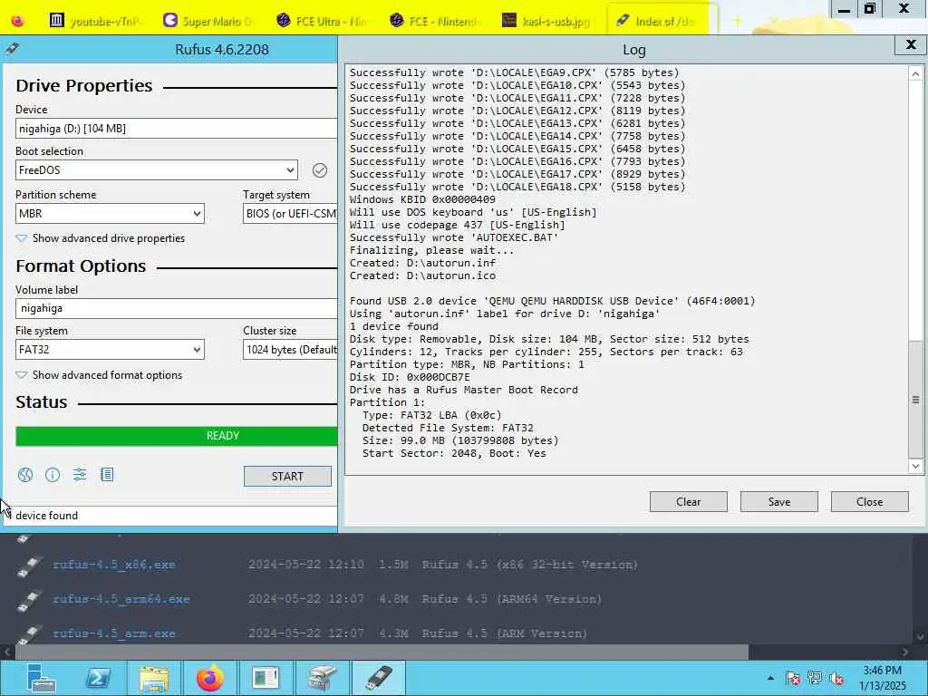
Task: Expand Show advanced drive properties
Action: click(x=100, y=238)
